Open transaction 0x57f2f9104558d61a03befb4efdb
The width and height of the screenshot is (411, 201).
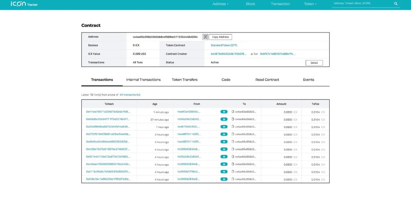(x=108, y=134)
